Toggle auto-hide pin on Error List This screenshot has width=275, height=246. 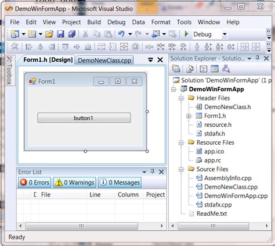pyautogui.click(x=153, y=172)
